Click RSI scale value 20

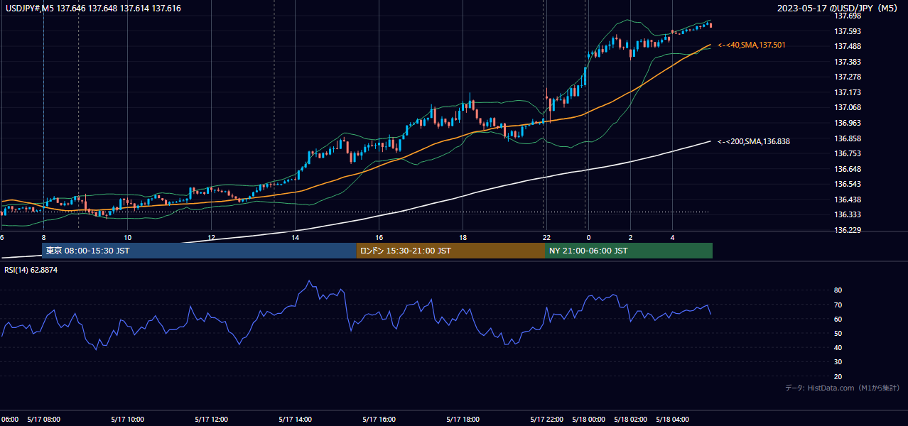tap(838, 376)
